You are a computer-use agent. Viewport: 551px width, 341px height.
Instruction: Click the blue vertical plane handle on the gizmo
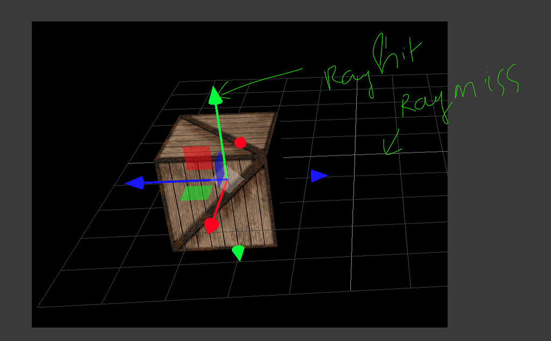click(x=218, y=164)
